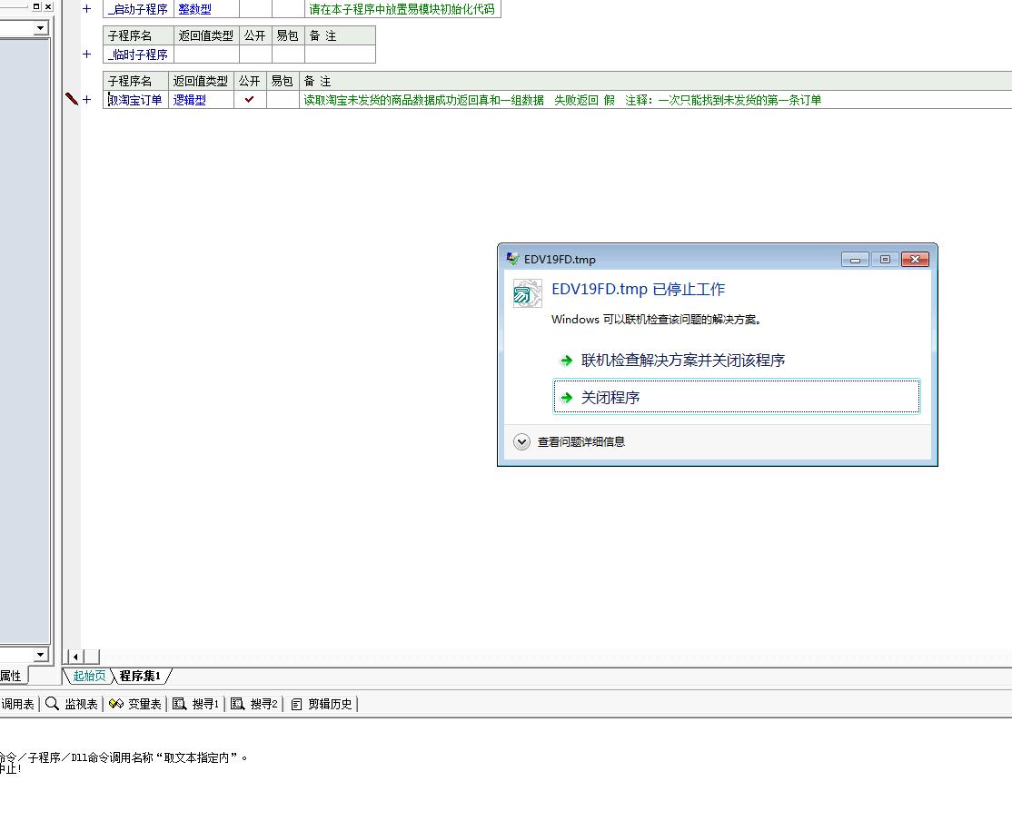
Task: Click the 逻辑型 return type cell
Action: [201, 99]
